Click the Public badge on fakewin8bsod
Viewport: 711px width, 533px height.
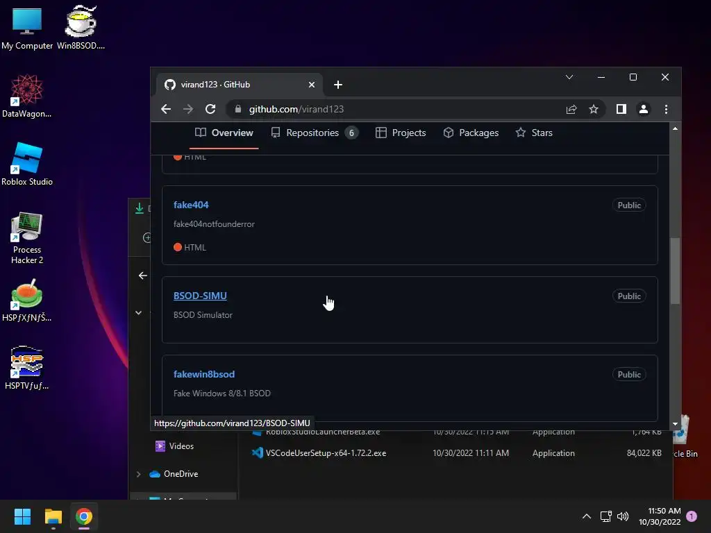(629, 375)
